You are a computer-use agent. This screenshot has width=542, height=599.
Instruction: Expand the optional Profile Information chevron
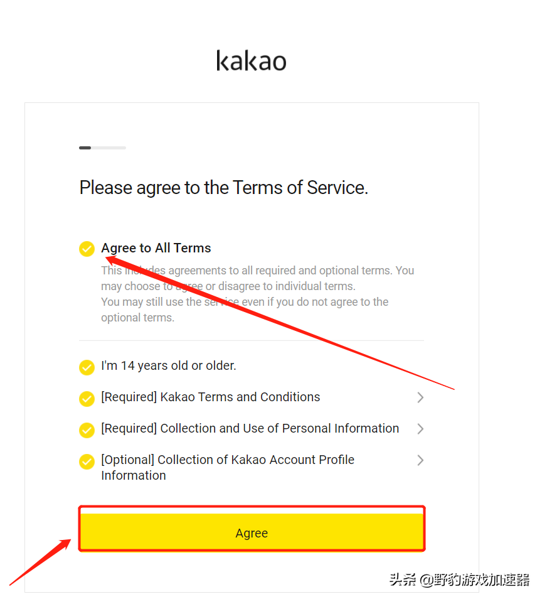[x=420, y=460]
